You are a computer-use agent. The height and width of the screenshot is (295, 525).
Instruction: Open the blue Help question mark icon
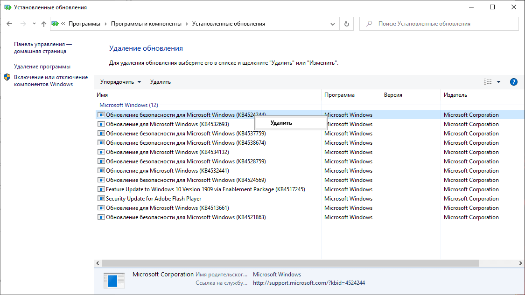coord(514,82)
